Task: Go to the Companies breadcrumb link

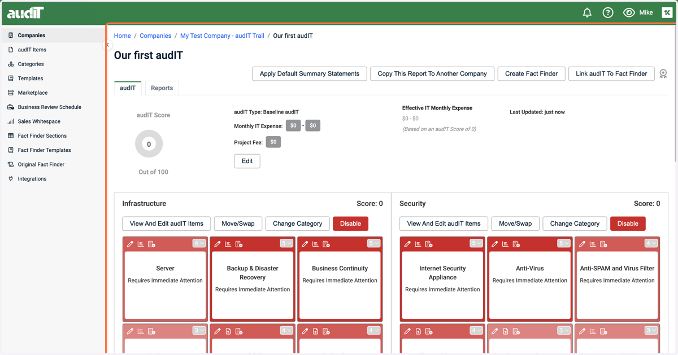Action: tap(155, 36)
